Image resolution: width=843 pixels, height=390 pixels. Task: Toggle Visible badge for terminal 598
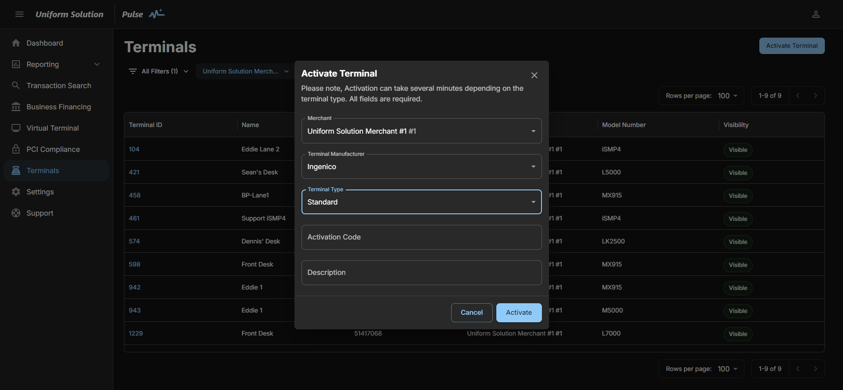(x=738, y=265)
